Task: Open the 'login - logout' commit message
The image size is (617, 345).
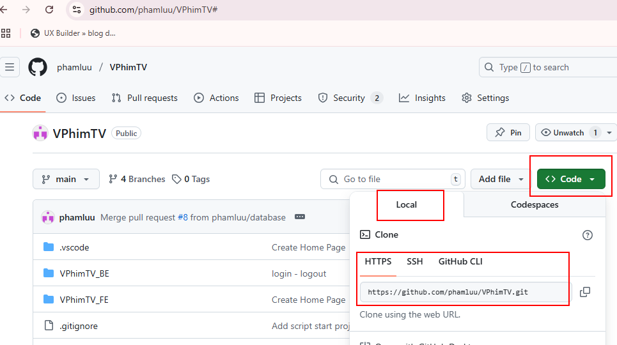Action: click(299, 274)
